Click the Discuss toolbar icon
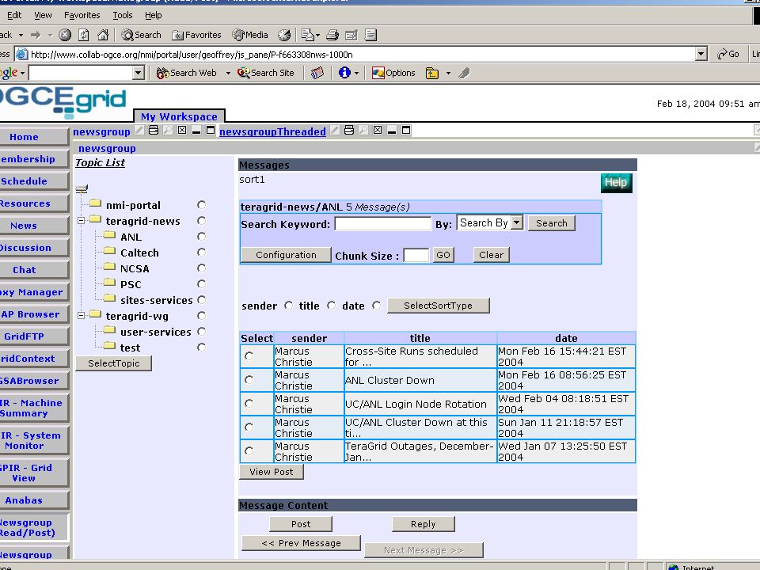This screenshot has height=570, width=760. pos(370,35)
